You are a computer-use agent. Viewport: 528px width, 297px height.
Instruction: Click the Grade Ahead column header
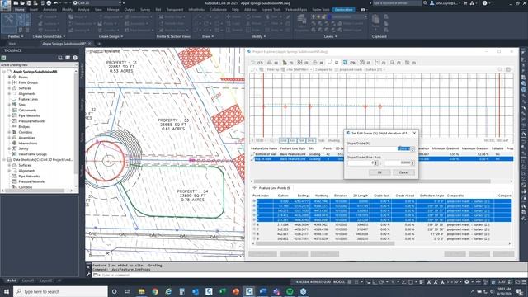pos(405,196)
